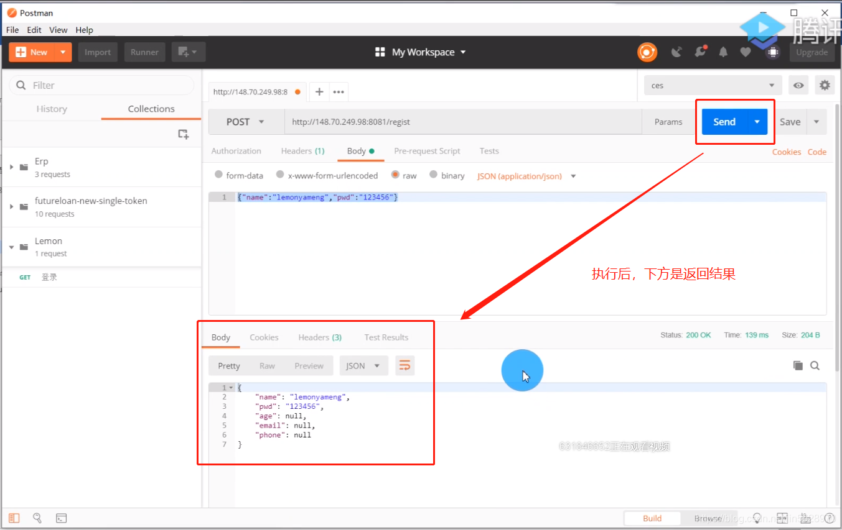Open the Code link
The height and width of the screenshot is (530, 842).
click(x=817, y=152)
